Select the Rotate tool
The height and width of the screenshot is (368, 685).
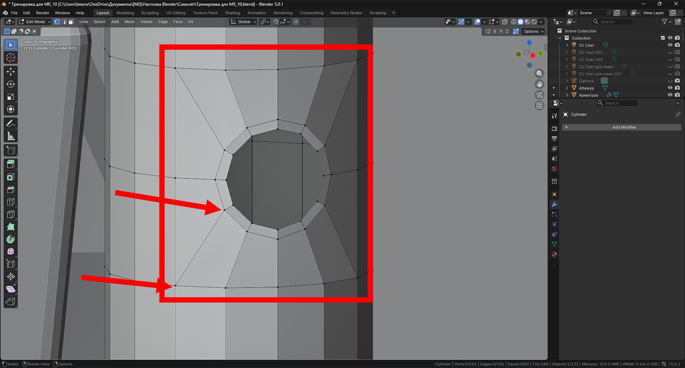pyautogui.click(x=11, y=84)
